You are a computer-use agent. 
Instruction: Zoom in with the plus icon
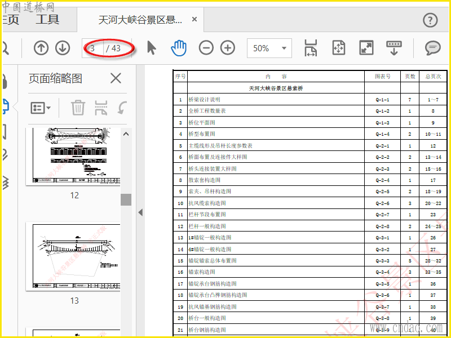pos(228,48)
